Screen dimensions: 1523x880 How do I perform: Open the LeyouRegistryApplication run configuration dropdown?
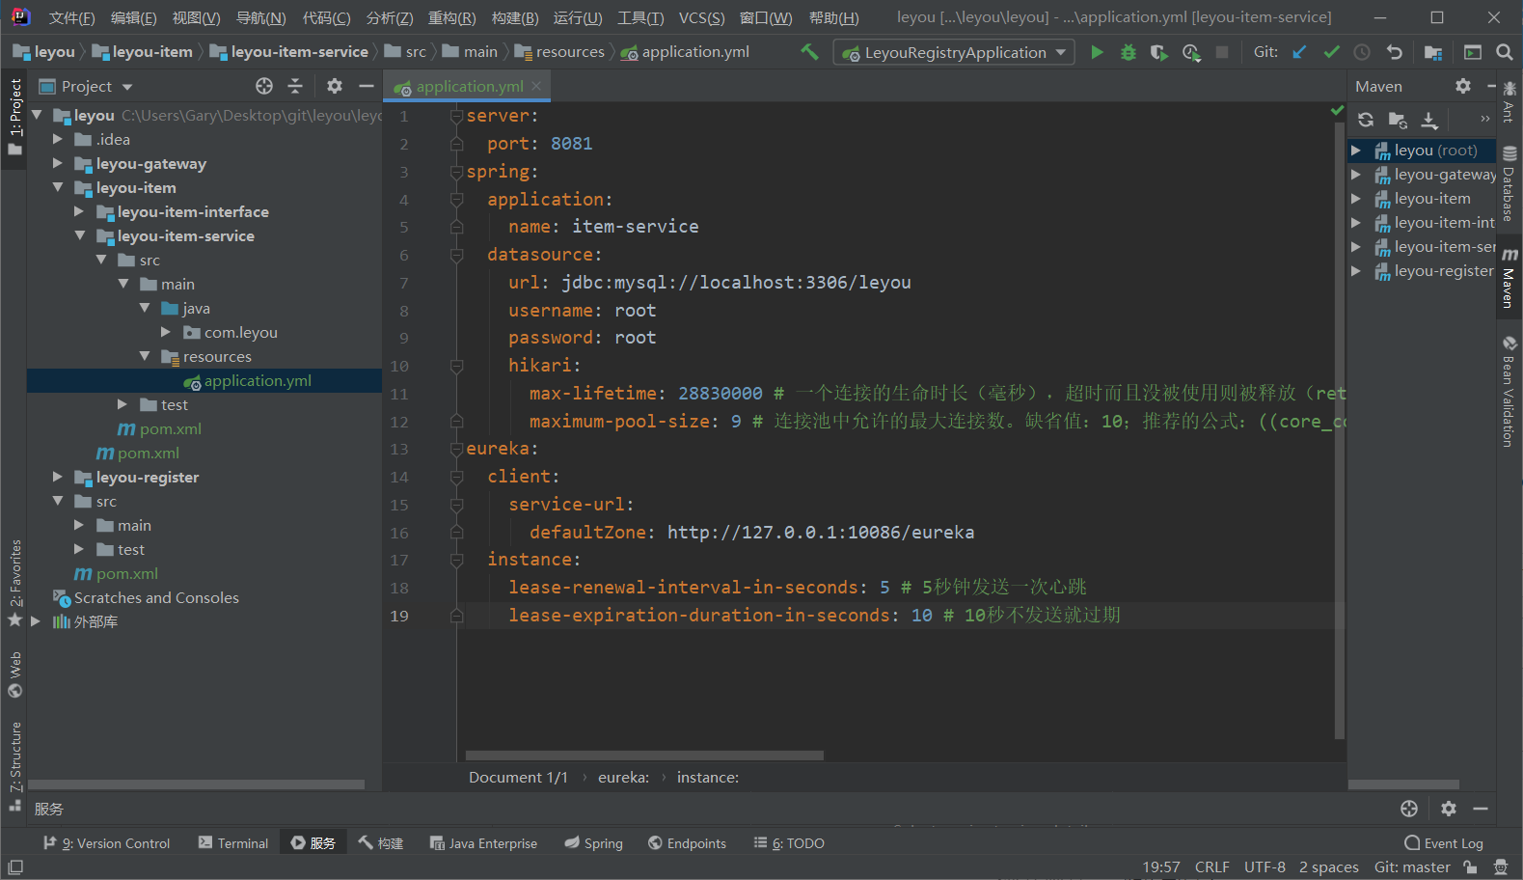[954, 52]
